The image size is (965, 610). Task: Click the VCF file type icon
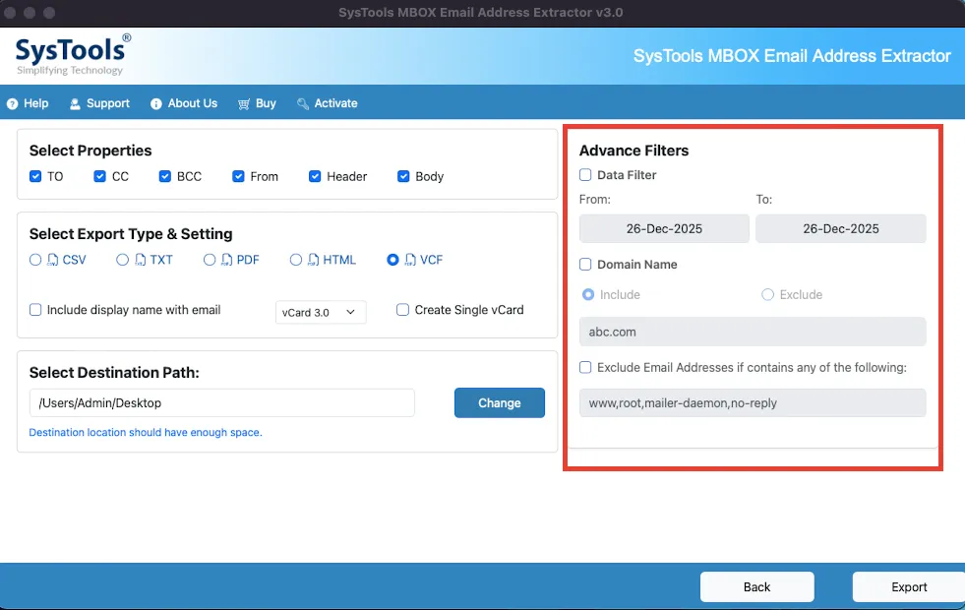point(410,260)
